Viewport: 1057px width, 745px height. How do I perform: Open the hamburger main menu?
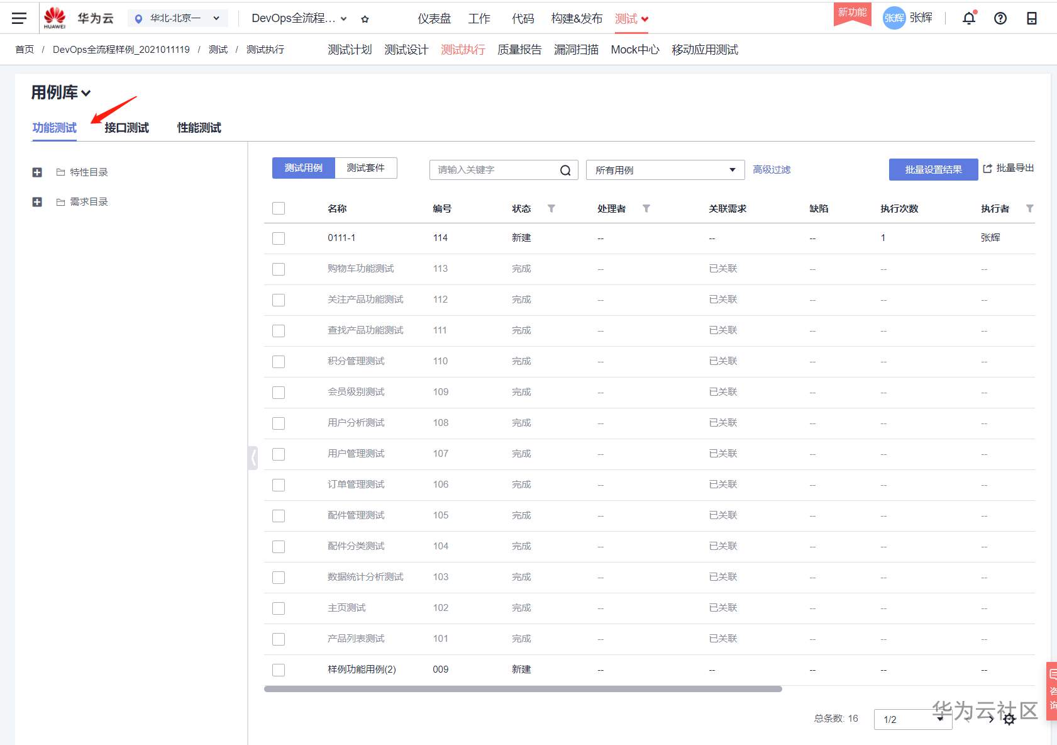coord(19,18)
